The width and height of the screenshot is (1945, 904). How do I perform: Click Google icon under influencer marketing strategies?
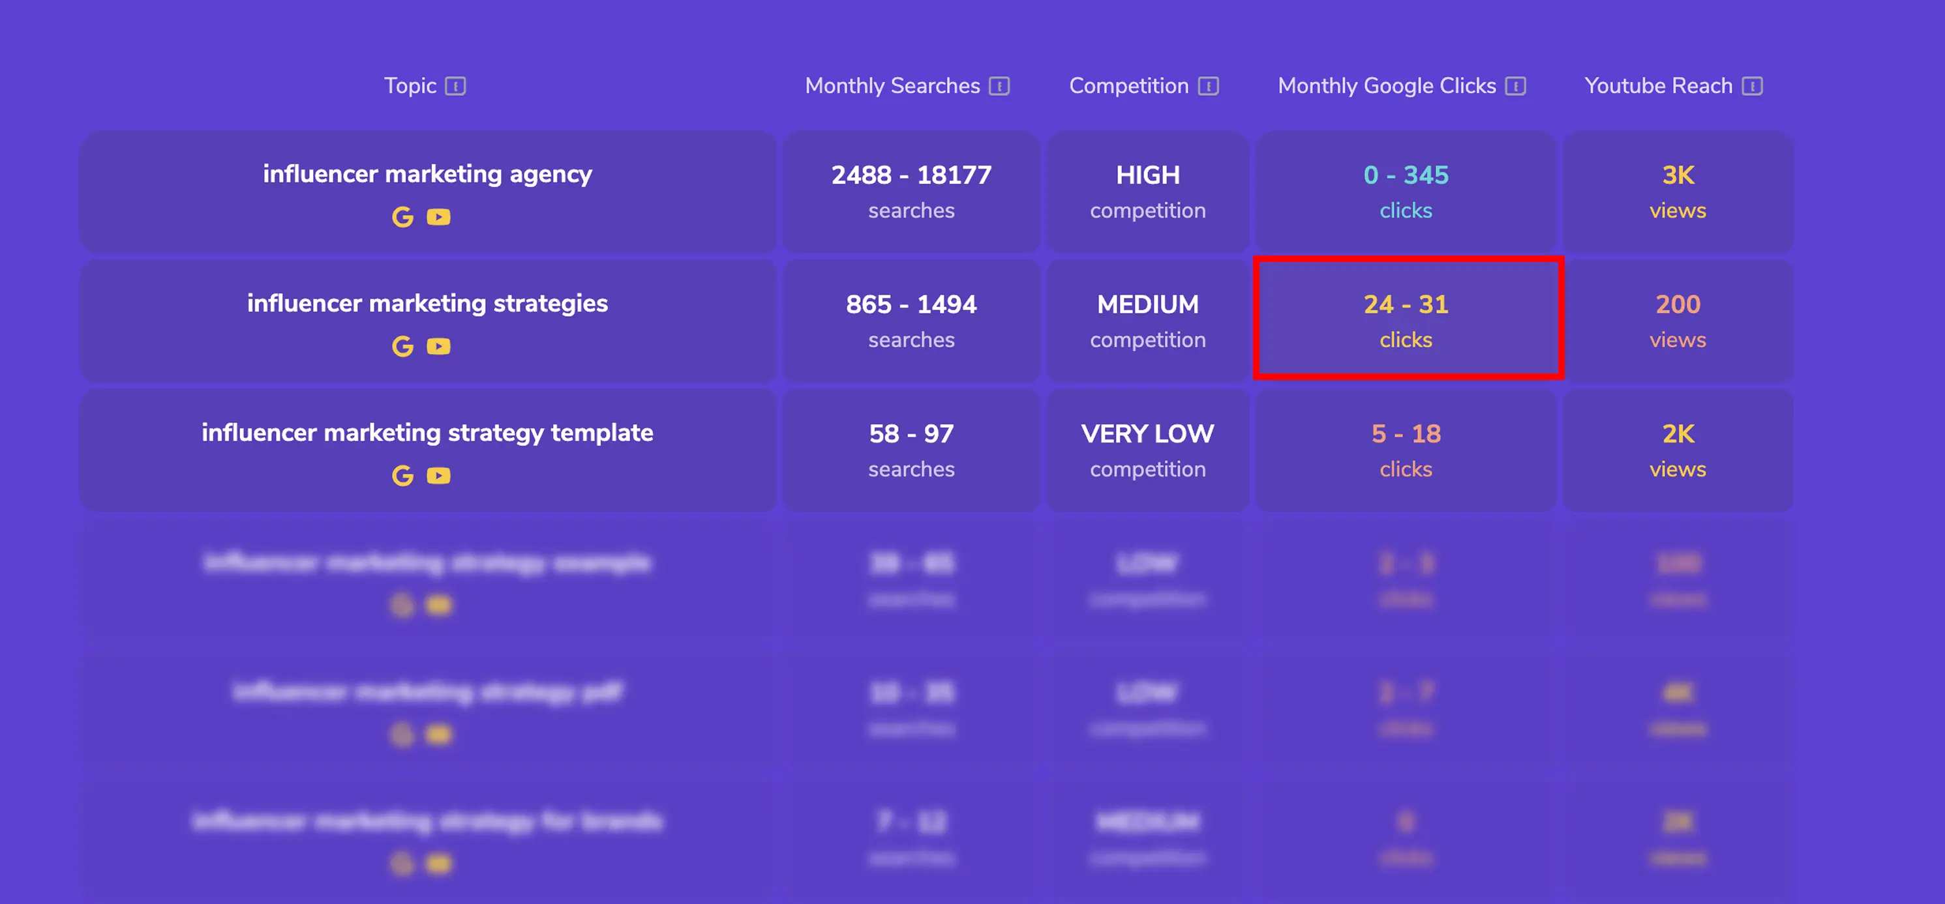402,346
